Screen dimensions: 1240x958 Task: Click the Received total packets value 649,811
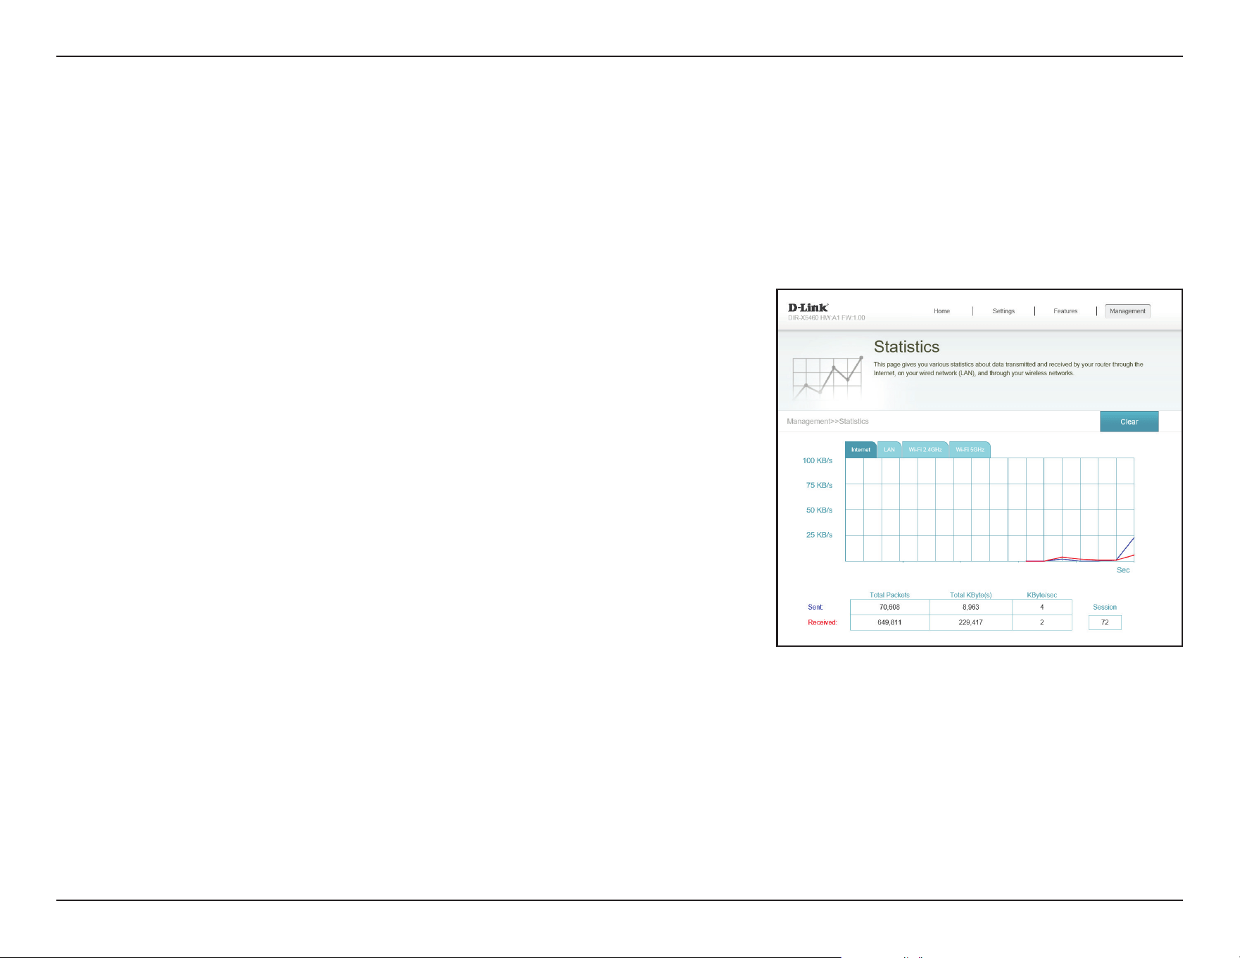pyautogui.click(x=889, y=622)
